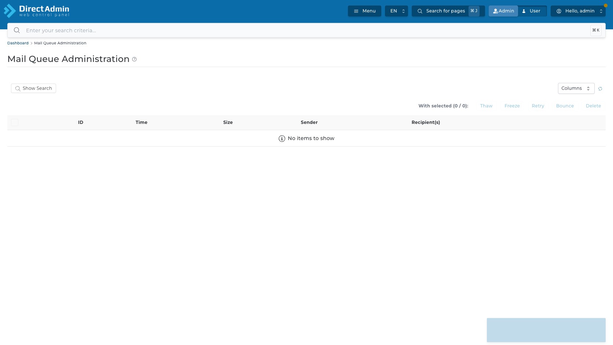Refresh the mail queue table

coord(600,89)
